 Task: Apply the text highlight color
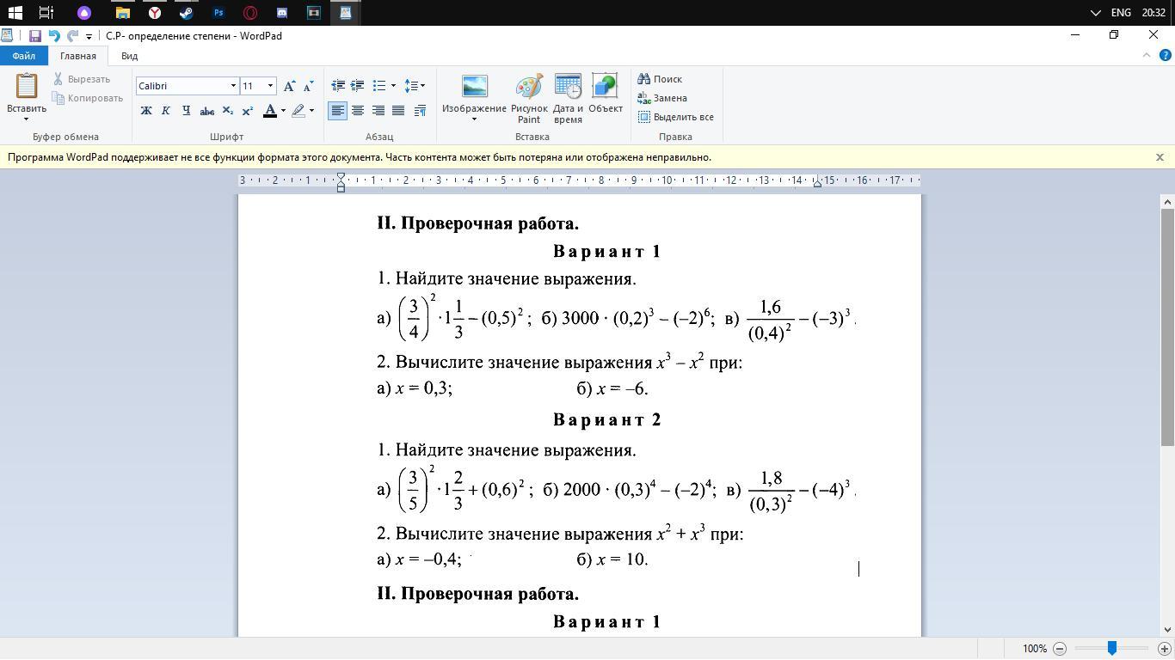click(x=298, y=111)
